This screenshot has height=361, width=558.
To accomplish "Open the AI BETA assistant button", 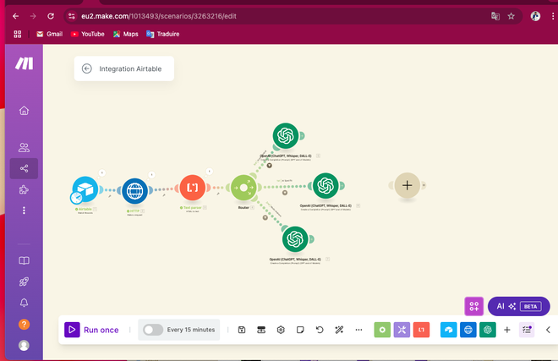I will [519, 306].
